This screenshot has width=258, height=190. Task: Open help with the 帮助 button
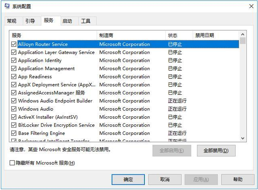point(238,180)
